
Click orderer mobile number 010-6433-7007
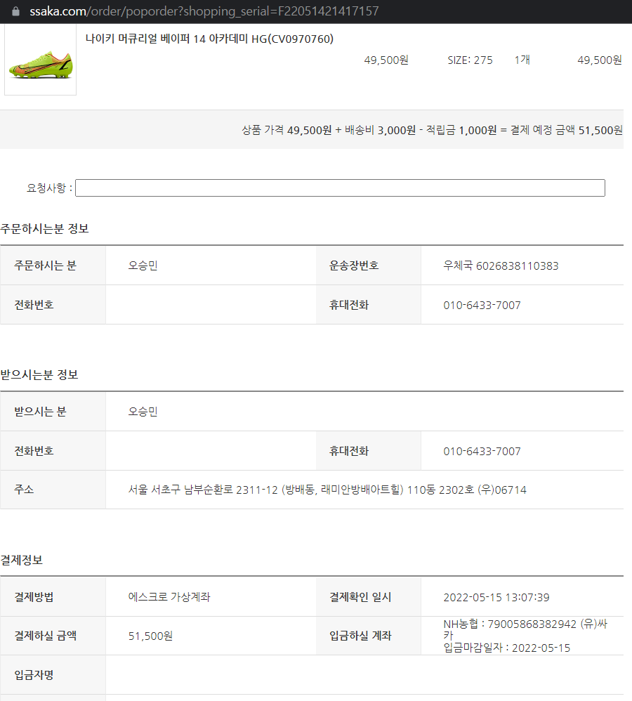click(482, 306)
